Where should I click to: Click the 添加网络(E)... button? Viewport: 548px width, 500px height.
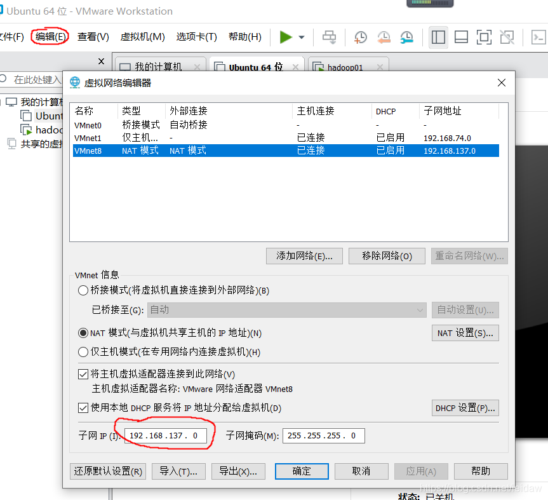[304, 256]
